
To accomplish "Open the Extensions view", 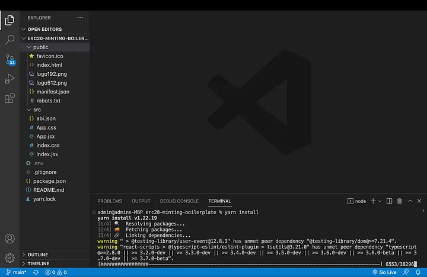I will pos(9,98).
